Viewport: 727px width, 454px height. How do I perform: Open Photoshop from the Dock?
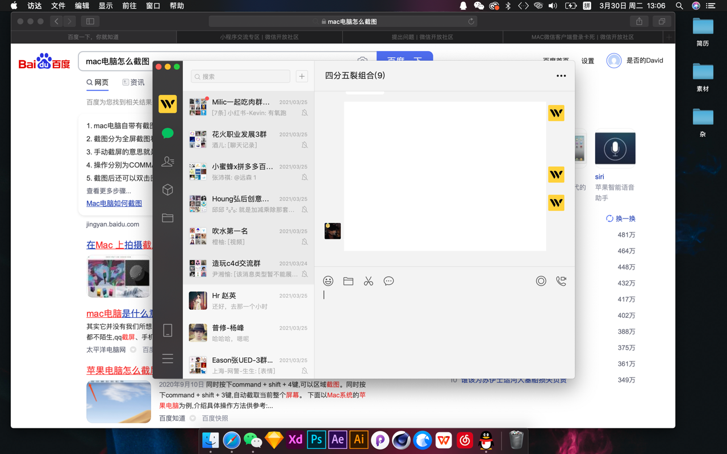316,440
